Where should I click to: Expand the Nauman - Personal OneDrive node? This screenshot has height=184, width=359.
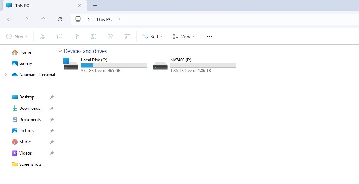coord(6,75)
